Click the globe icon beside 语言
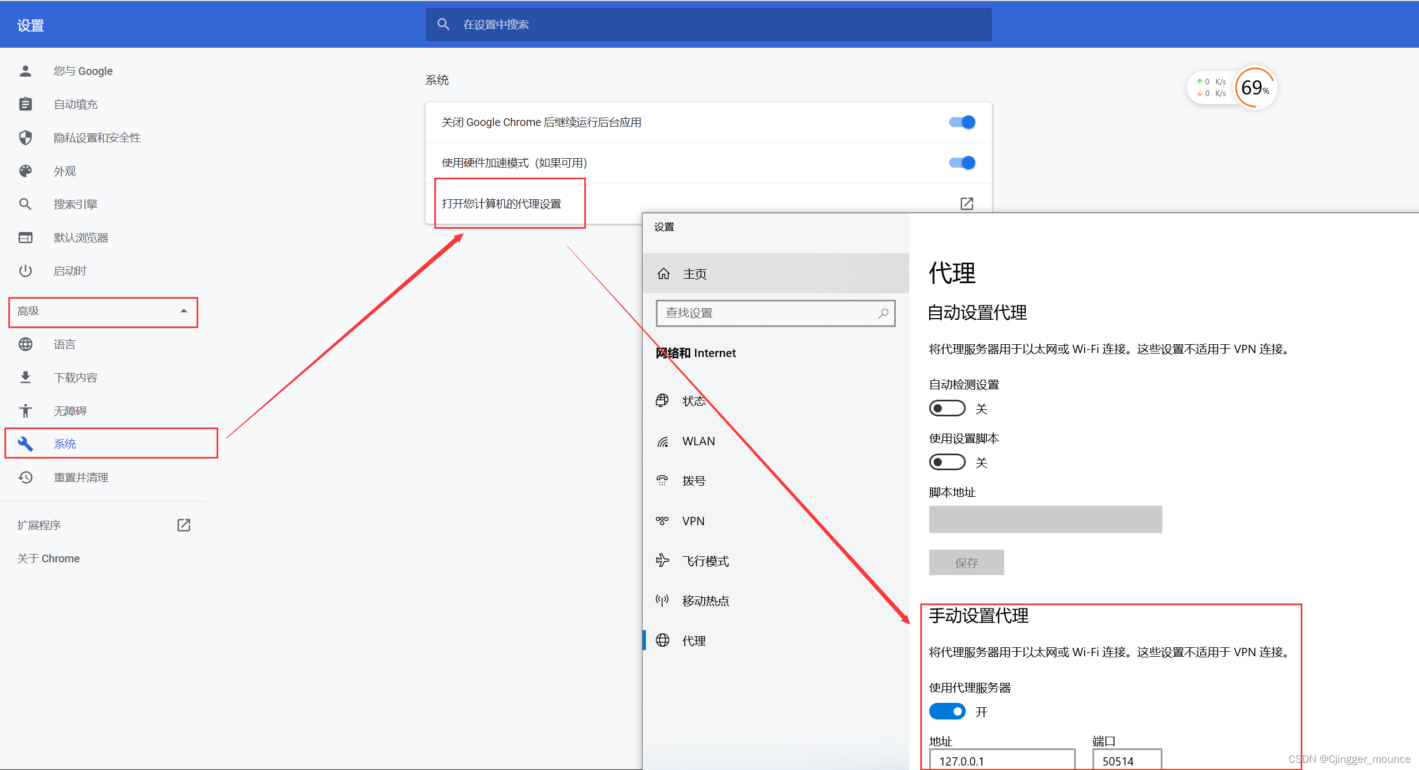 click(x=26, y=344)
